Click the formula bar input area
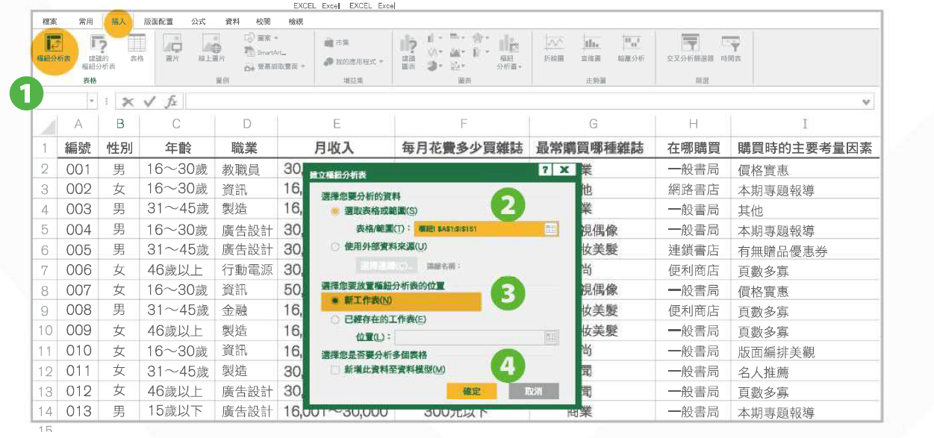 pyautogui.click(x=530, y=101)
